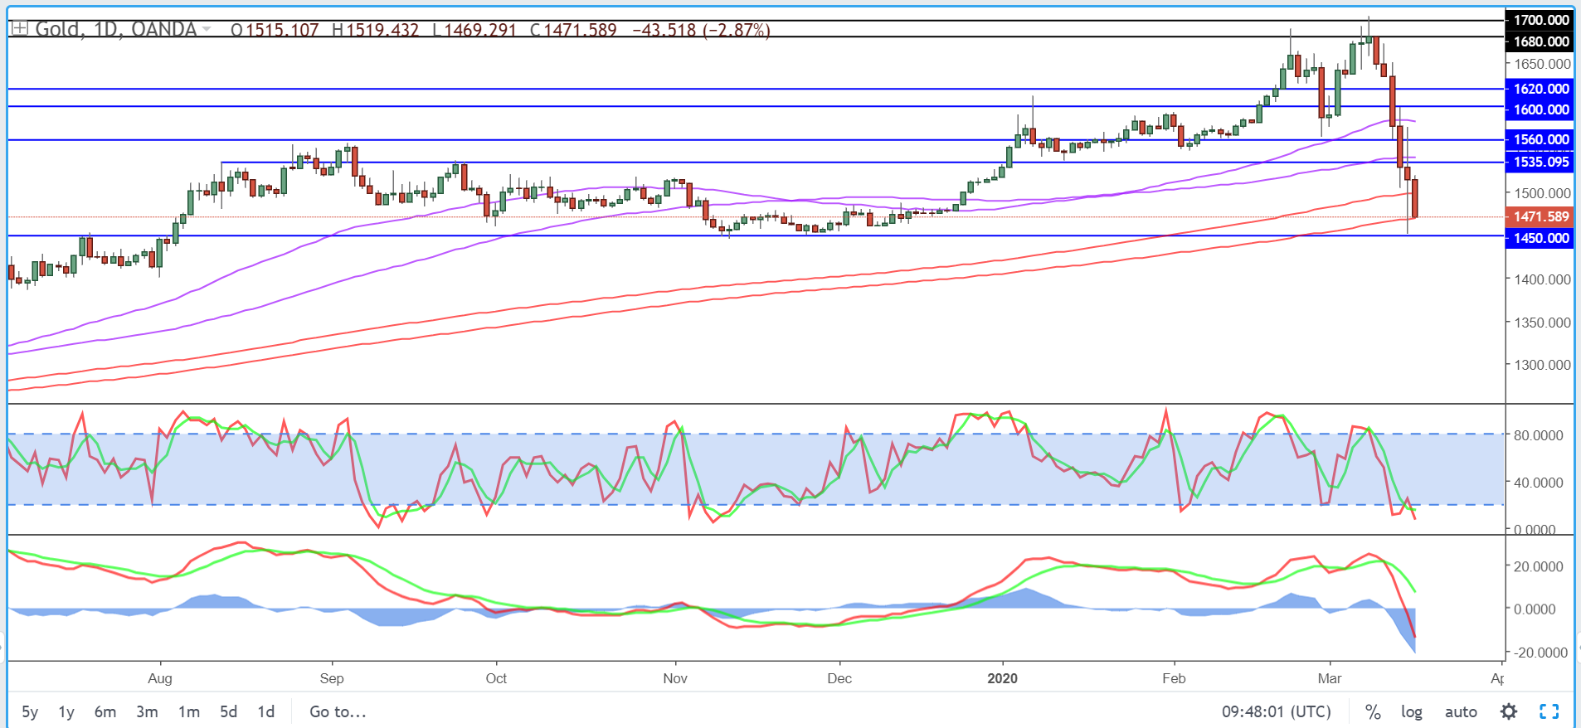Expand Gold legend dropdown arrow
1581x728 pixels.
207,30
